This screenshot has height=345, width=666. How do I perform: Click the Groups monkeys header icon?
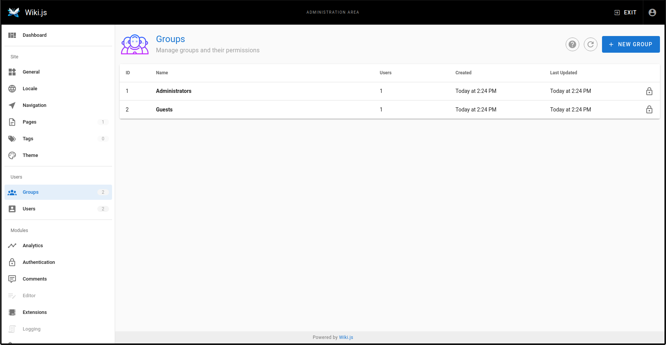pyautogui.click(x=135, y=44)
